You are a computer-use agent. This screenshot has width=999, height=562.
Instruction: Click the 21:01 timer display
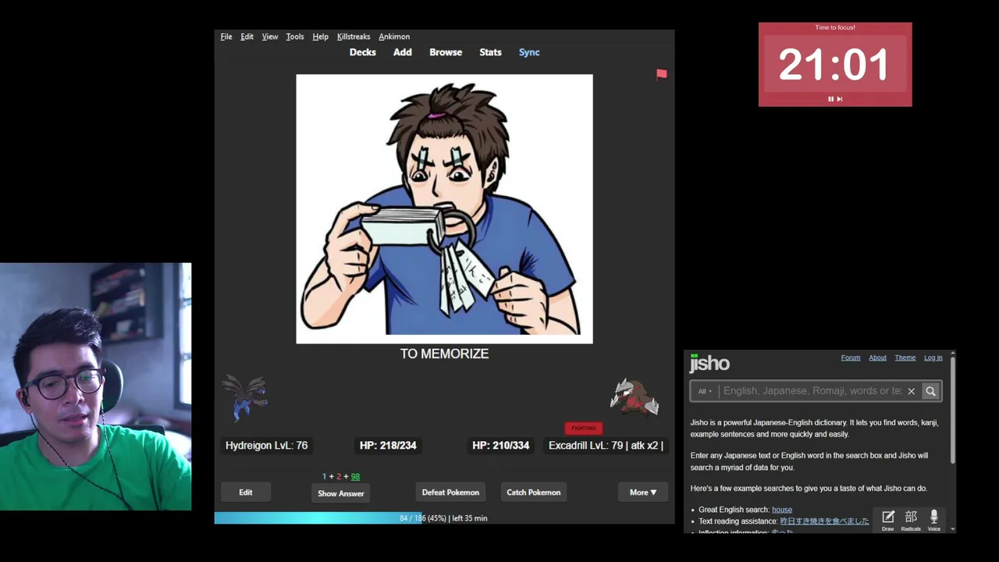coord(834,65)
